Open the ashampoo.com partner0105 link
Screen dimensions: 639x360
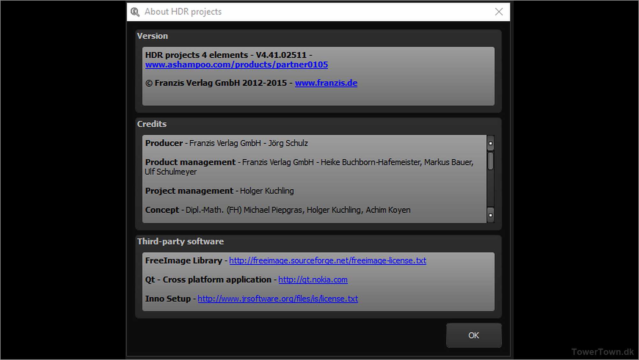pos(236,65)
